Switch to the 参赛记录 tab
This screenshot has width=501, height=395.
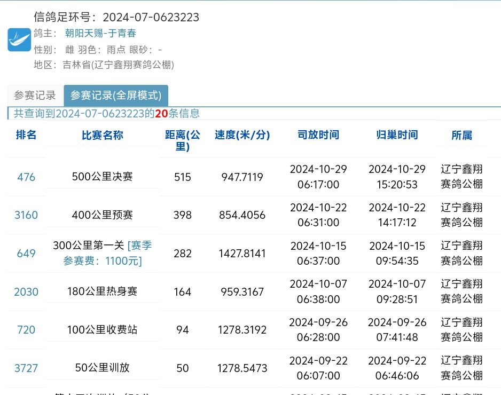click(35, 96)
